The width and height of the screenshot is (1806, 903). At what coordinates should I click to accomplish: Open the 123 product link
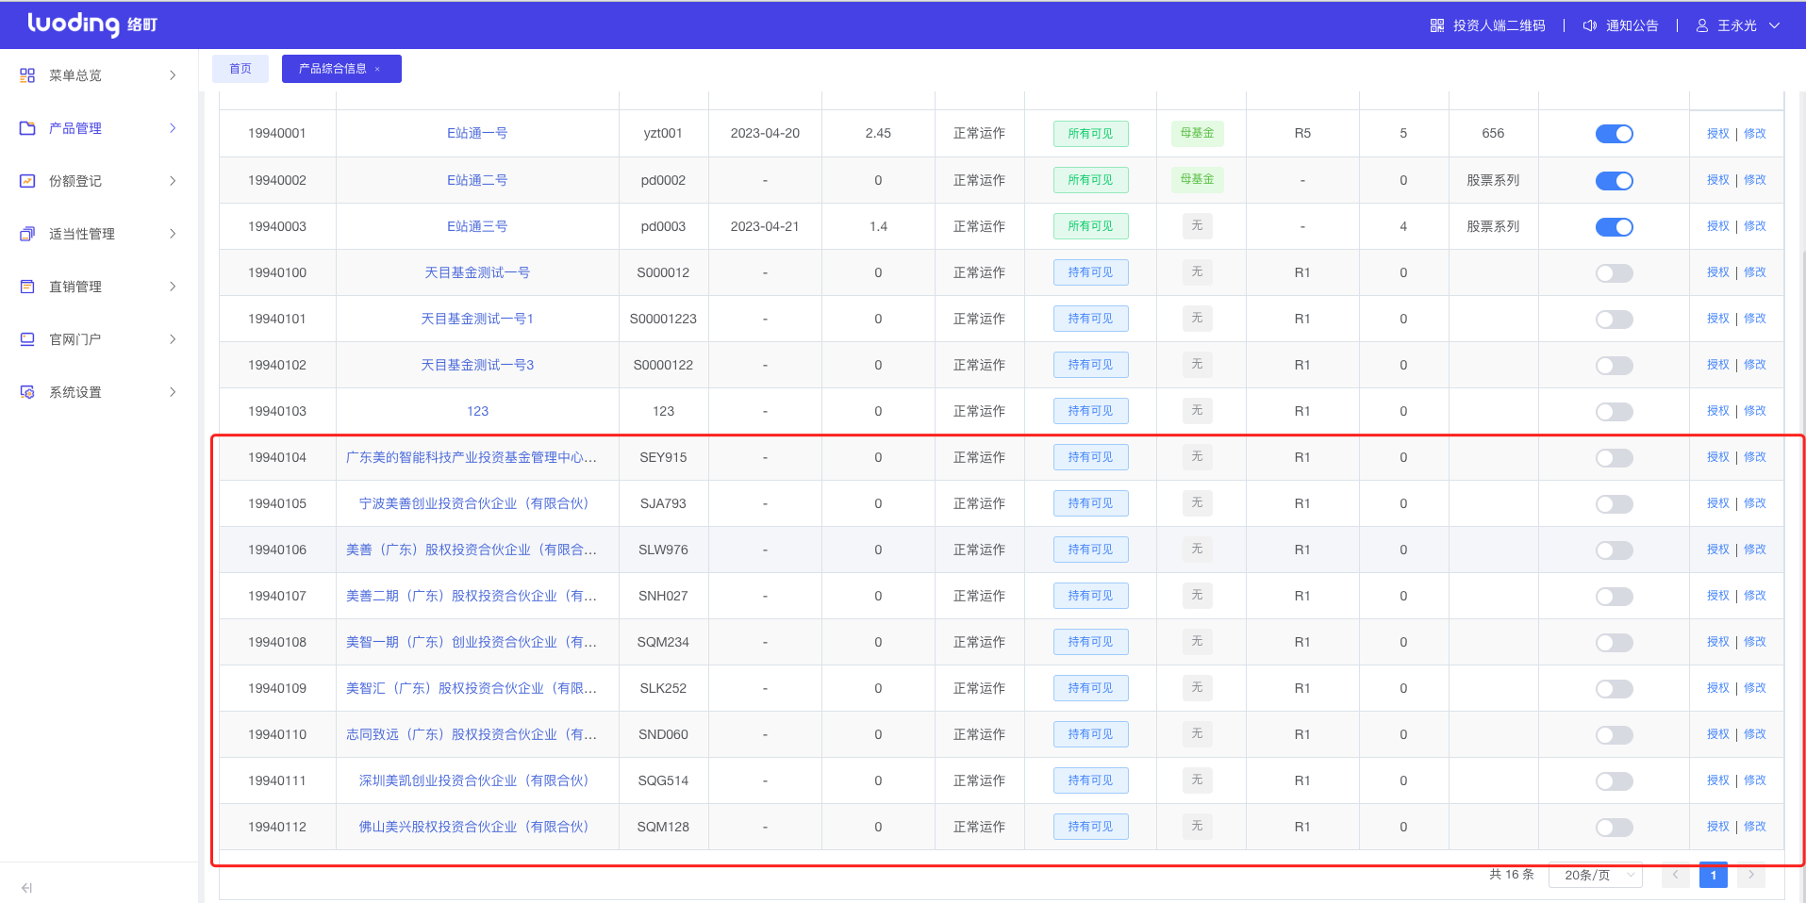[477, 411]
